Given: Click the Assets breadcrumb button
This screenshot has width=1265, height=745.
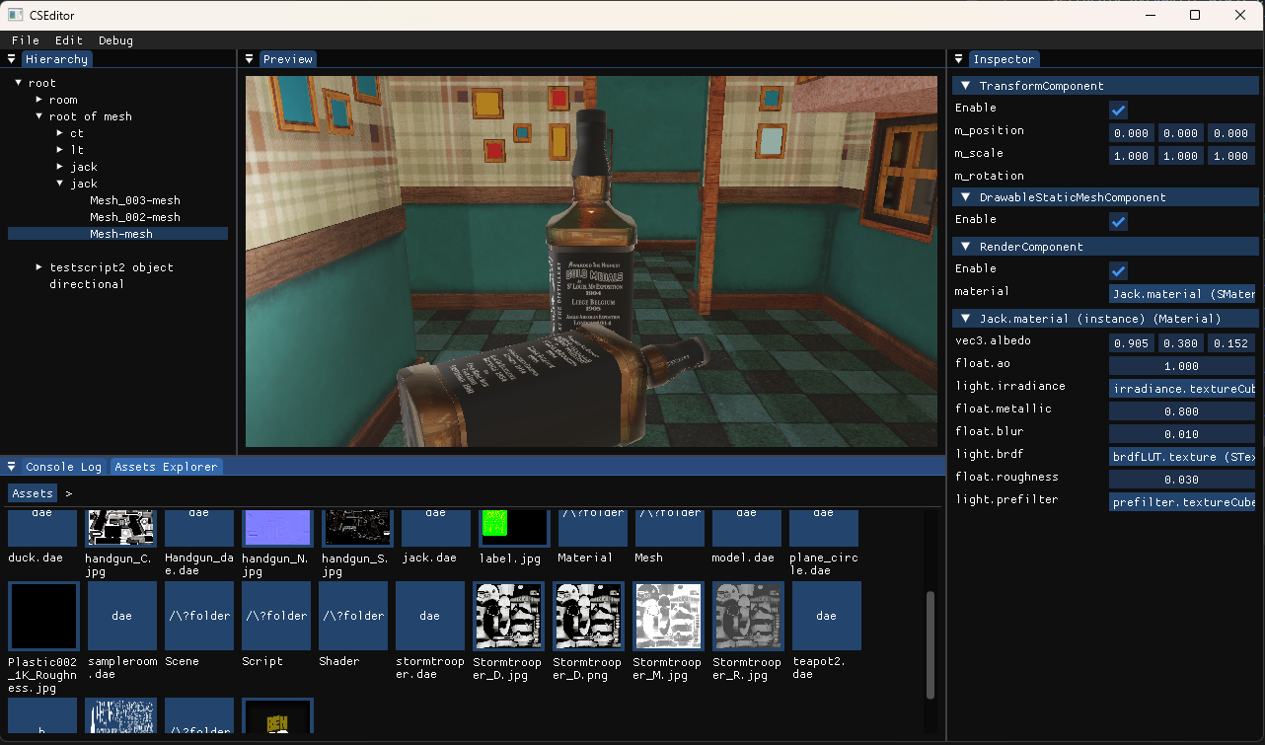Looking at the screenshot, I should point(33,493).
